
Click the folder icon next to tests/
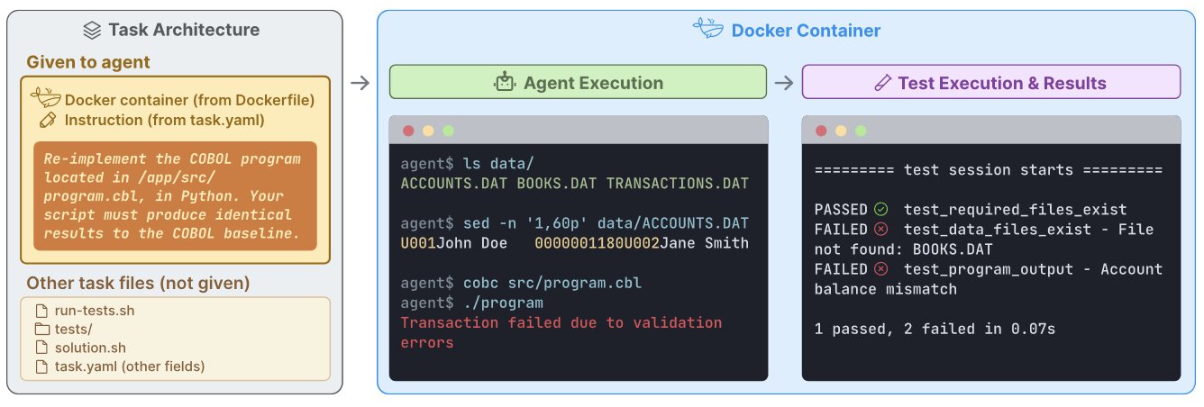click(41, 330)
